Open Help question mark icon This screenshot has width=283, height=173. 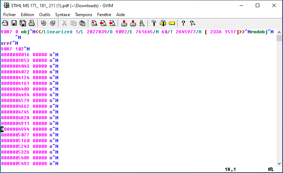click(x=183, y=23)
